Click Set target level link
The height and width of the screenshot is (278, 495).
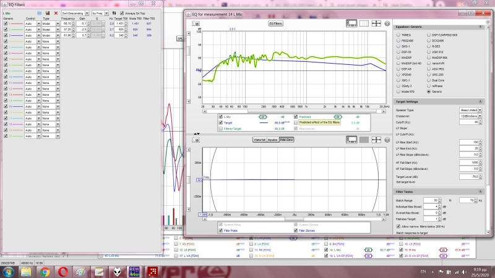click(x=406, y=182)
